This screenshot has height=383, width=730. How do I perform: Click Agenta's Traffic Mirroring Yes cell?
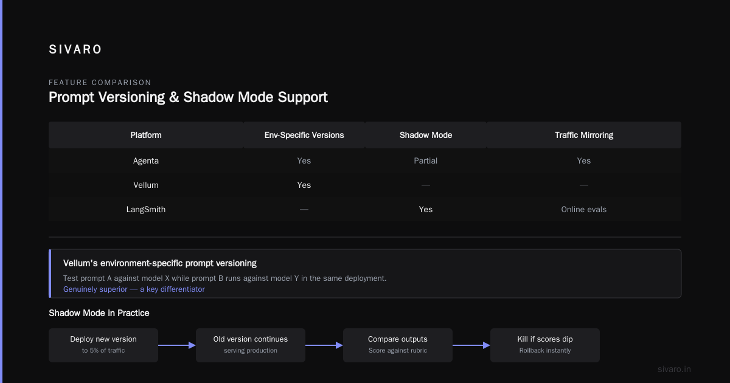(584, 161)
